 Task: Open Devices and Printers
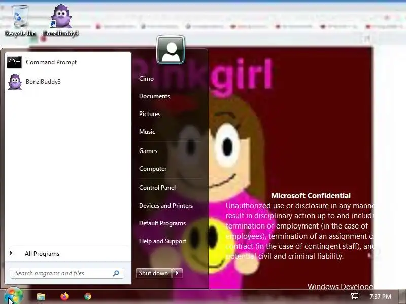(166, 206)
